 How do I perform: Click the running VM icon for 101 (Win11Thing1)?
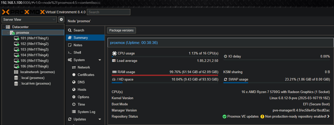coord(17,38)
